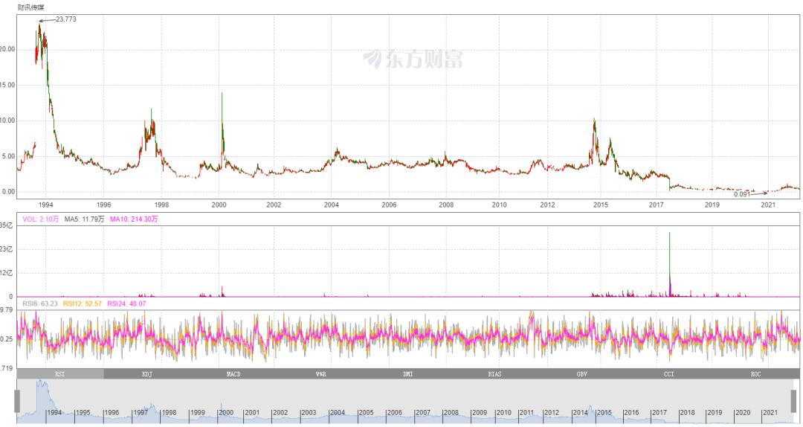This screenshot has height=427, width=803.
Task: Click the RSI24: 48.07 value
Action: (126, 304)
